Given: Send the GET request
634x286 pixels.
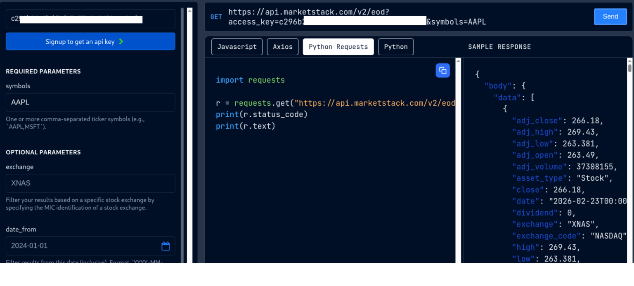Looking at the screenshot, I should pos(610,17).
